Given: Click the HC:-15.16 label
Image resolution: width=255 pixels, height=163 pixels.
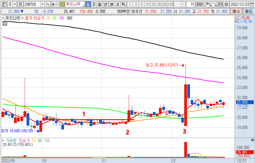Looking at the screenshot, I should pos(243,21).
